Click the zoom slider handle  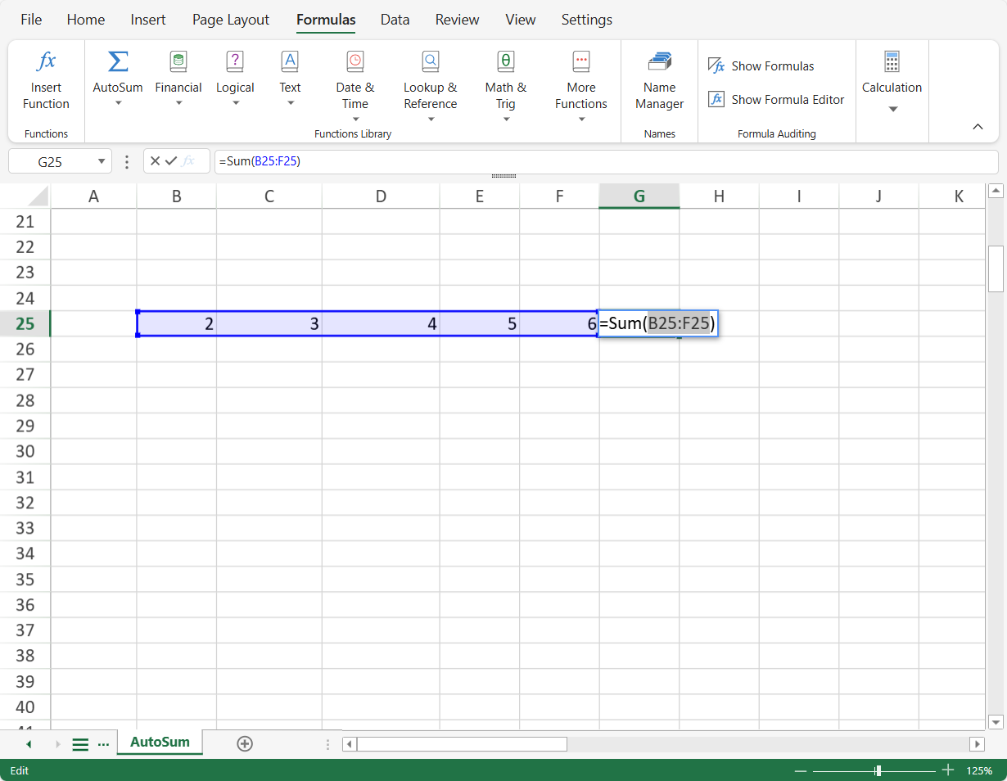point(878,770)
